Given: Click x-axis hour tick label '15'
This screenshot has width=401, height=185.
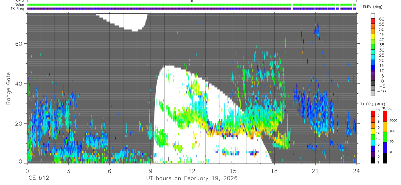Looking at the screenshot, I should pyautogui.click(x=233, y=171).
